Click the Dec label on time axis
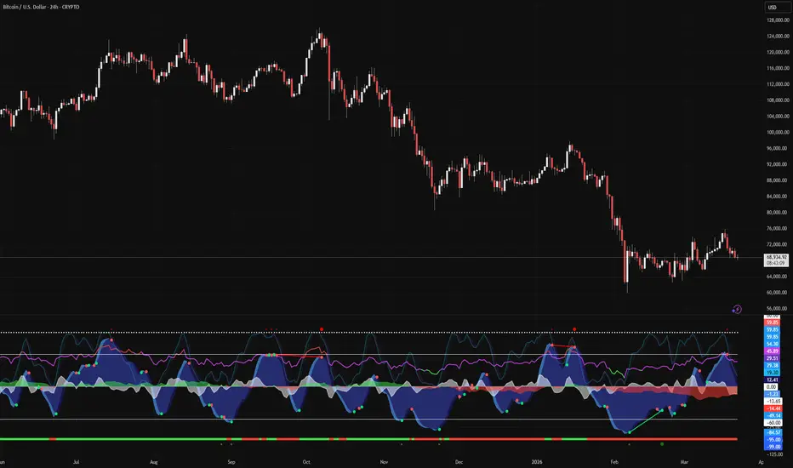The width and height of the screenshot is (793, 468). point(459,462)
